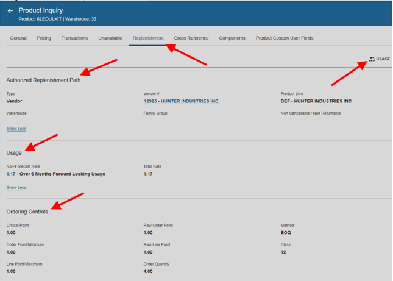
Task: Switch to the Components tab
Action: pos(232,38)
